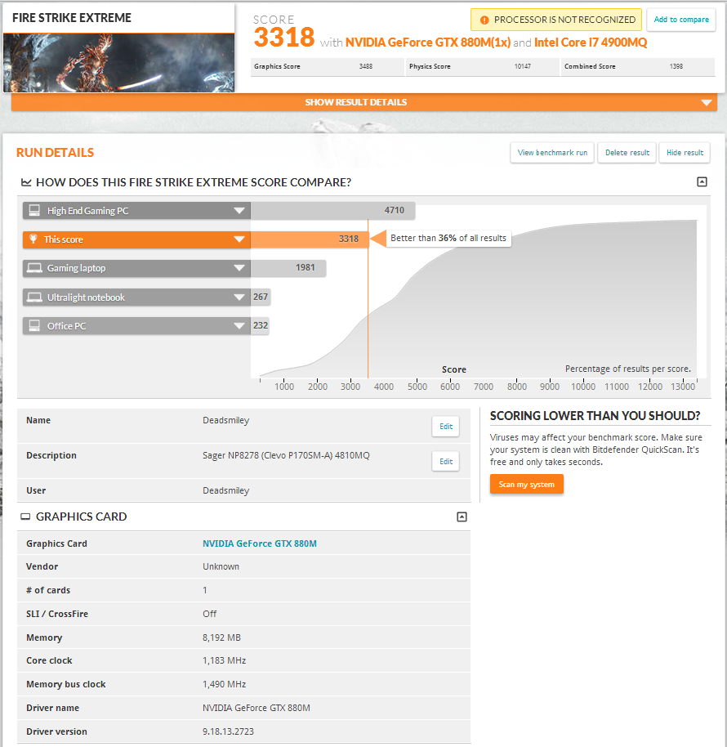The image size is (727, 747).
Task: Click the Graphics Score value 3488
Action: click(366, 66)
